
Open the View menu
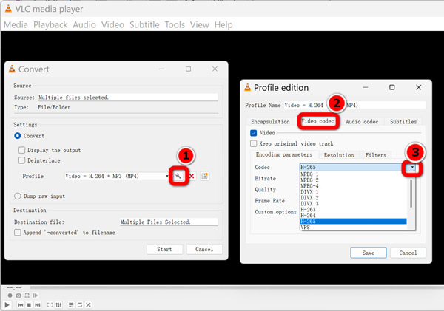point(199,25)
